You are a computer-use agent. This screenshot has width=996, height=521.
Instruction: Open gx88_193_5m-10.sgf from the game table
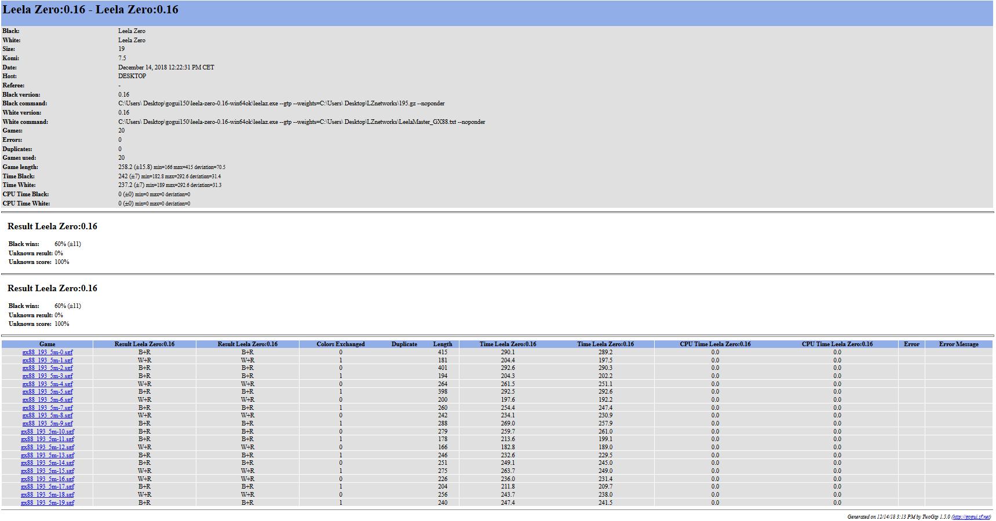(48, 431)
